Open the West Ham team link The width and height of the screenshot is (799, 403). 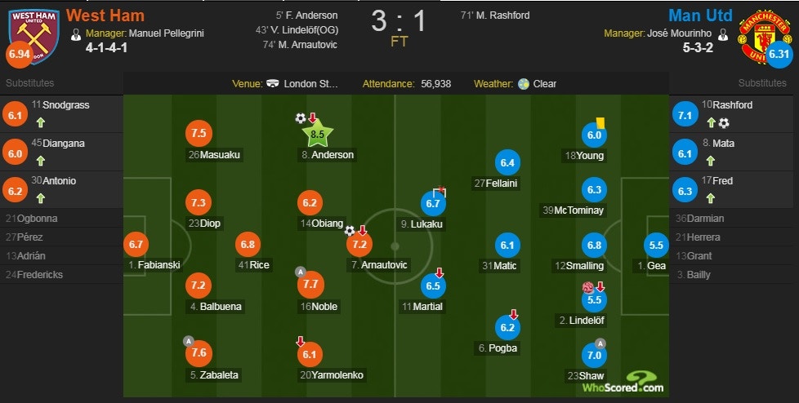[x=105, y=15]
